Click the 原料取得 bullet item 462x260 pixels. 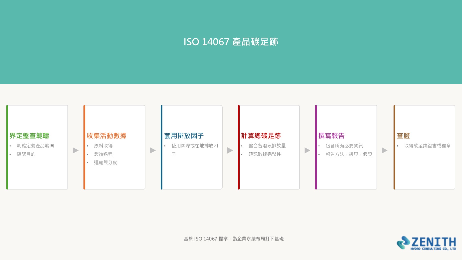[x=103, y=146]
